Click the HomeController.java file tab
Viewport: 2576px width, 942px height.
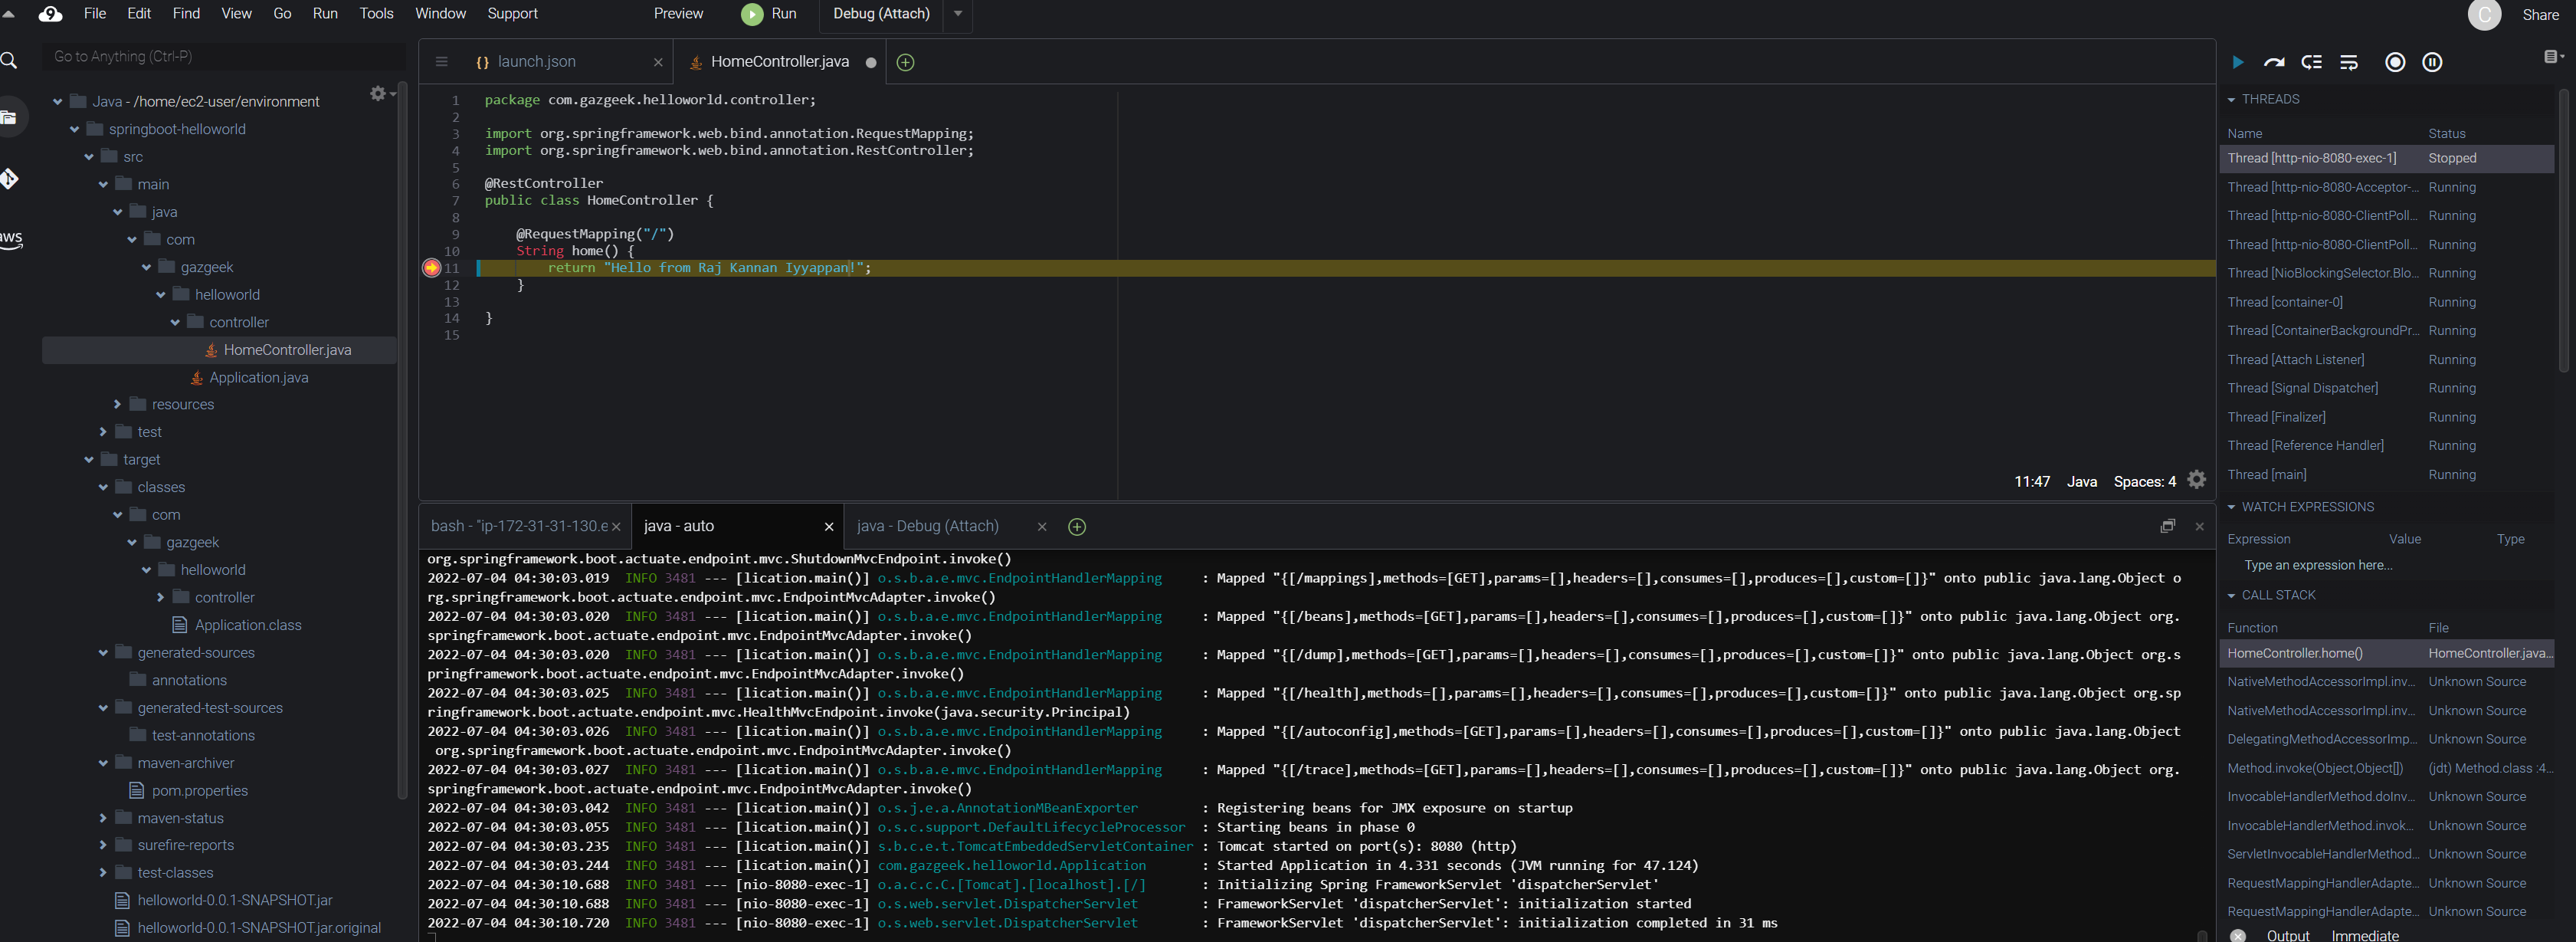pyautogui.click(x=780, y=61)
